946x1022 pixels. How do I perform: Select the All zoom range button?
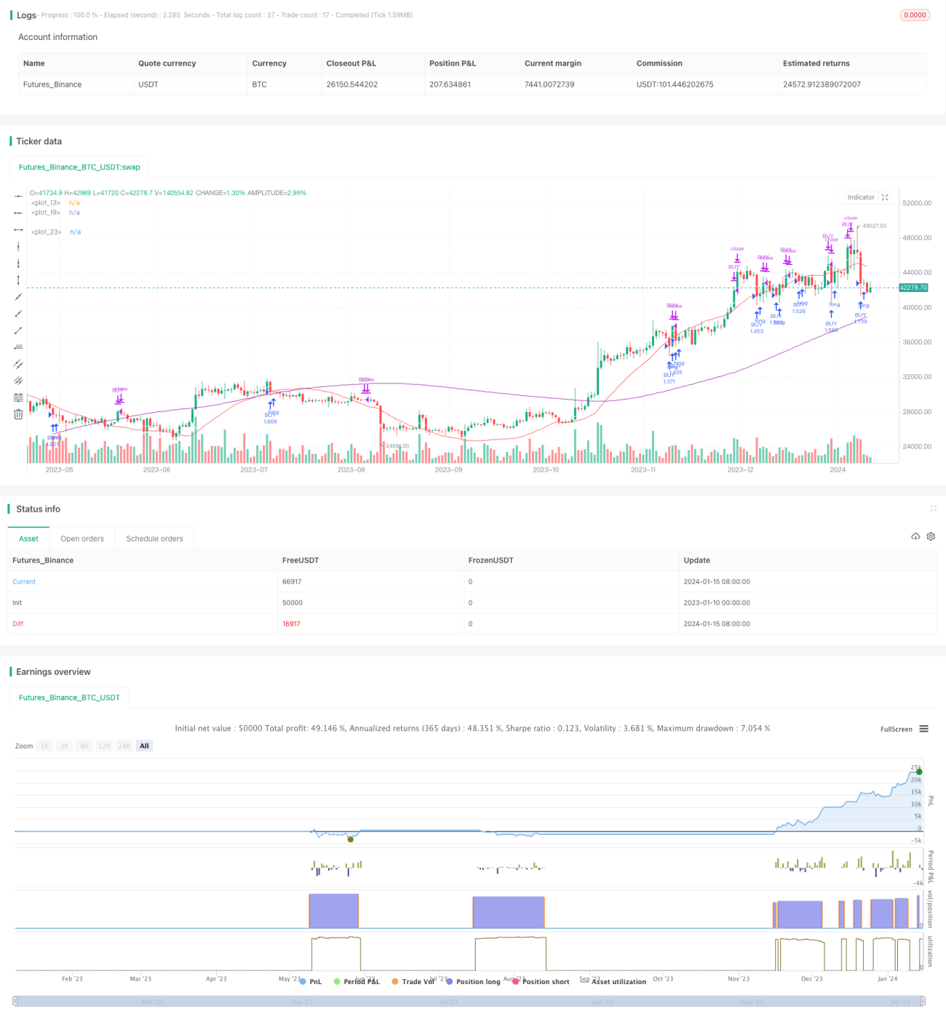point(144,745)
